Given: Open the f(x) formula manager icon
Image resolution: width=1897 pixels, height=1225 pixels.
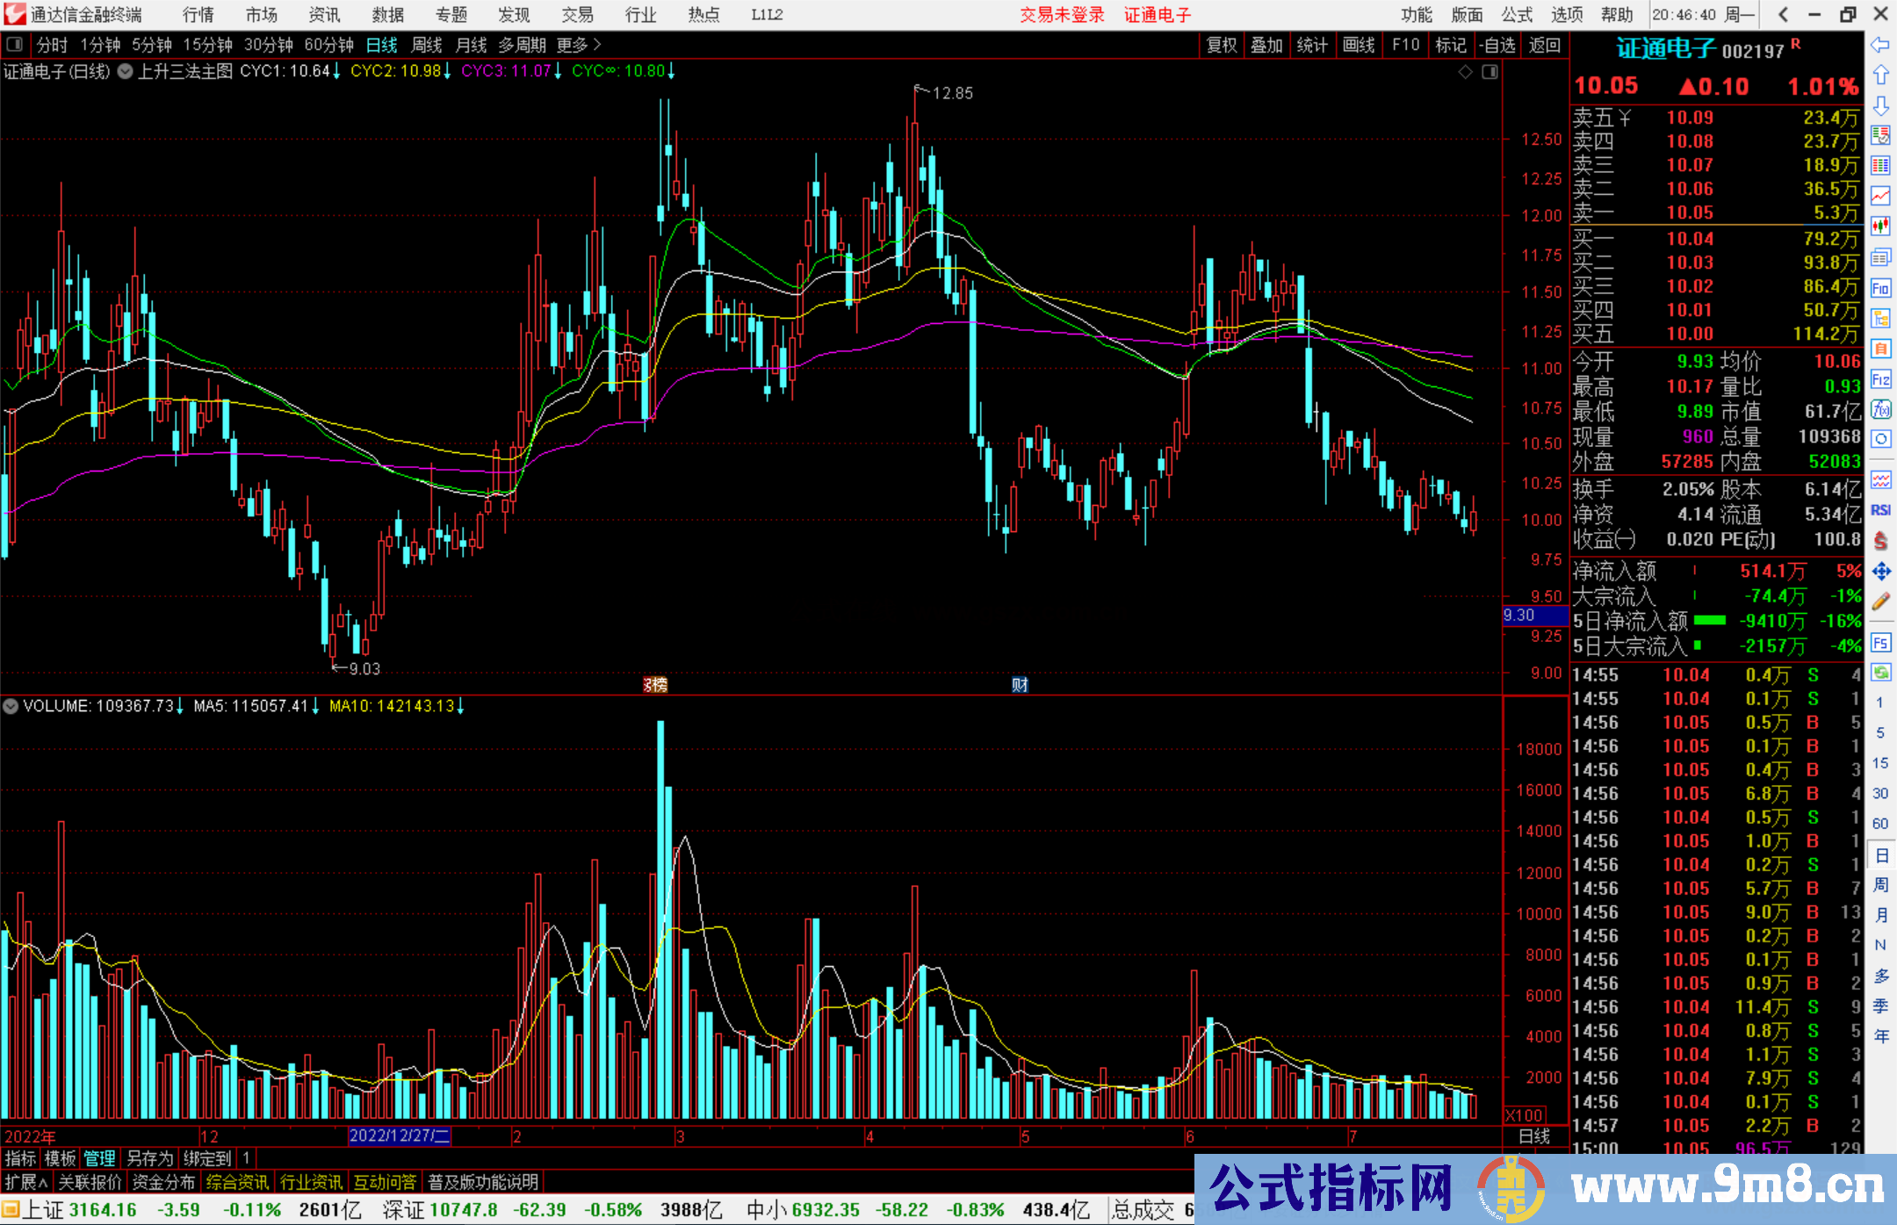Looking at the screenshot, I should (x=1880, y=409).
